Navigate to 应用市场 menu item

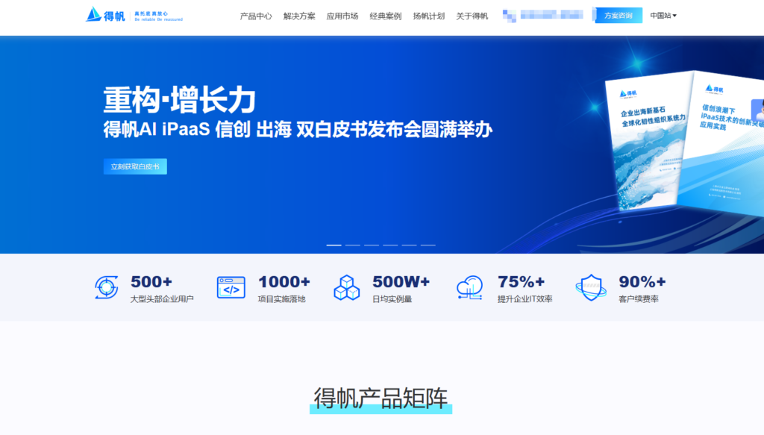click(342, 14)
